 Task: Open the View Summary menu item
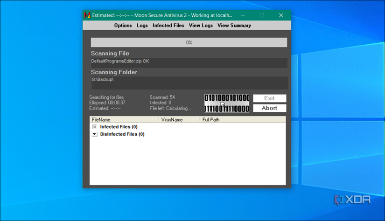tap(234, 26)
